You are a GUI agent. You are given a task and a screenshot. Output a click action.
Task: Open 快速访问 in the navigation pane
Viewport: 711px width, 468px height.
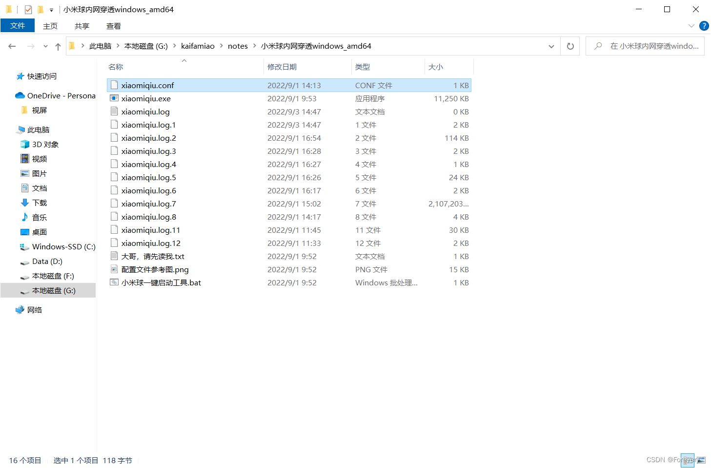41,76
